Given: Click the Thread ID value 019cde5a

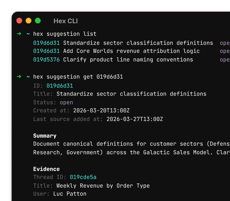Looking at the screenshot, I should coord(83,177).
